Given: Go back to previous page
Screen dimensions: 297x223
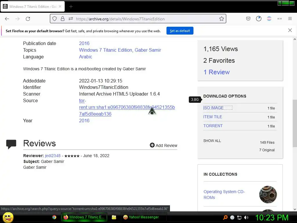Looking at the screenshot, I should coord(7,19).
